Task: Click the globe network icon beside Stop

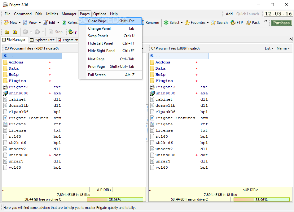Action: (x=71, y=32)
